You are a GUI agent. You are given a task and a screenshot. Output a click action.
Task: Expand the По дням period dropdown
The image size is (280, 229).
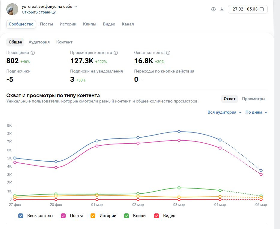tap(256, 112)
